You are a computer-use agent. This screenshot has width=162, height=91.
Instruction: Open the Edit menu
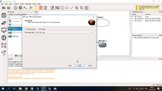click(6, 4)
